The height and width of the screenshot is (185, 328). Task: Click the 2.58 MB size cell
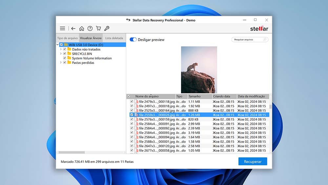[194, 146]
